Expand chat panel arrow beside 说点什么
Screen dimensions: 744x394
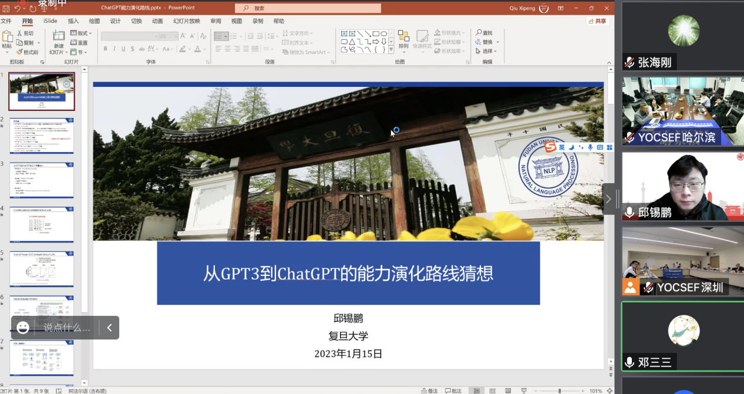click(109, 328)
